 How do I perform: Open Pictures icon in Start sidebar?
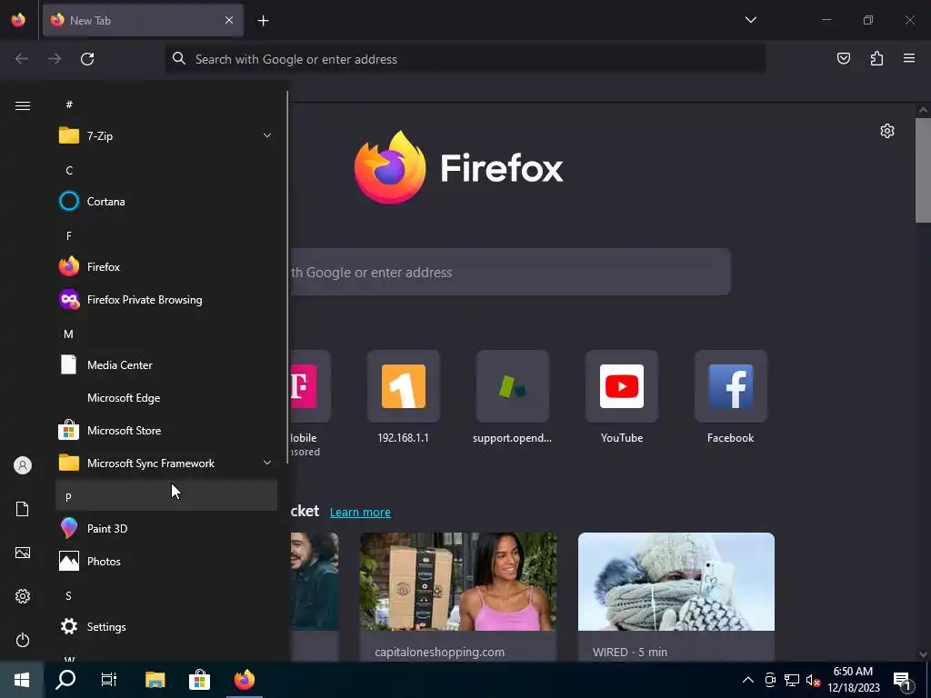coord(23,553)
